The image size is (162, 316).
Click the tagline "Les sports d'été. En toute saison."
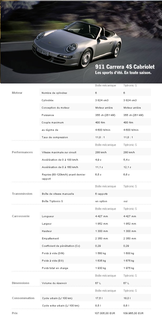pos(123,72)
